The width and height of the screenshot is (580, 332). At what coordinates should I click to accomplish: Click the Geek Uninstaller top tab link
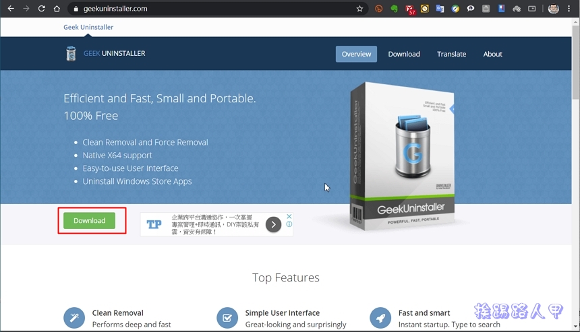[88, 27]
